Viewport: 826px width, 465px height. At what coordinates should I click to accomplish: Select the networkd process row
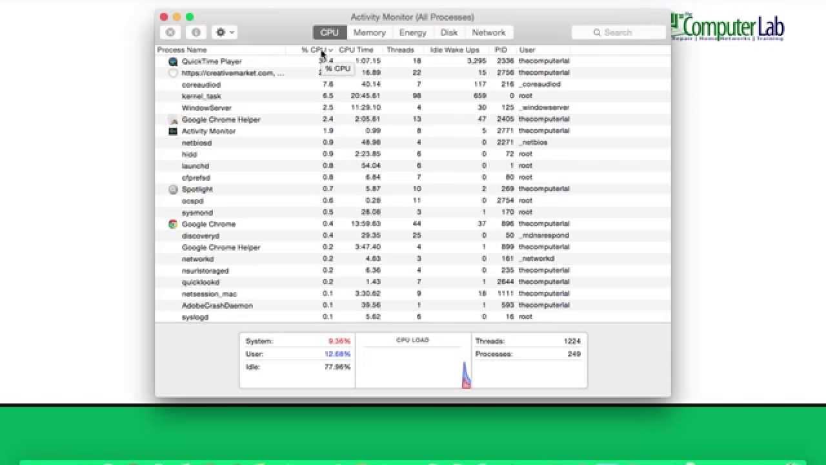[413, 259]
